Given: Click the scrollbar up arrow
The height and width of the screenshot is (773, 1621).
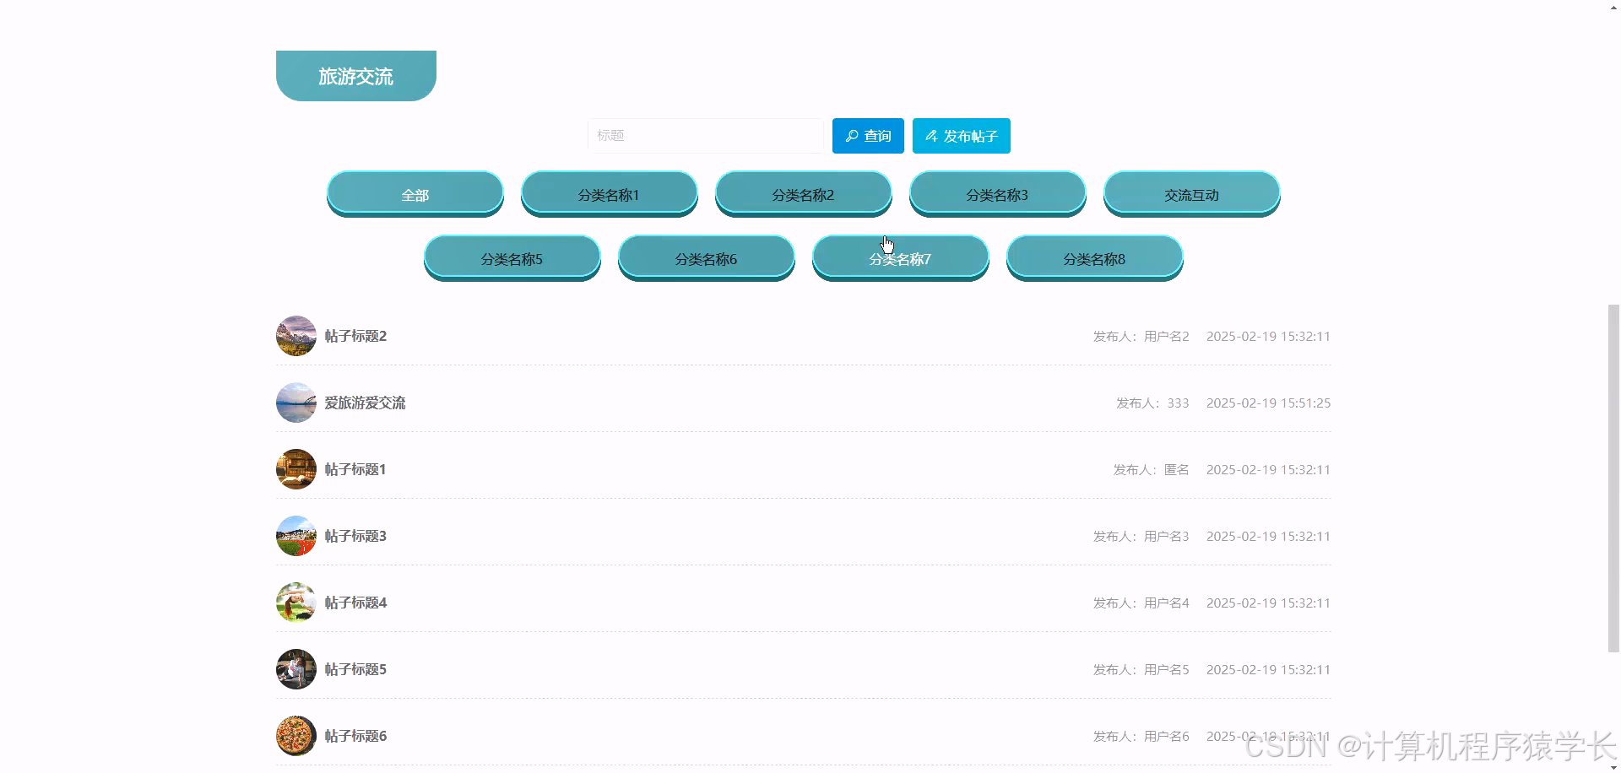Looking at the screenshot, I should [x=1613, y=6].
